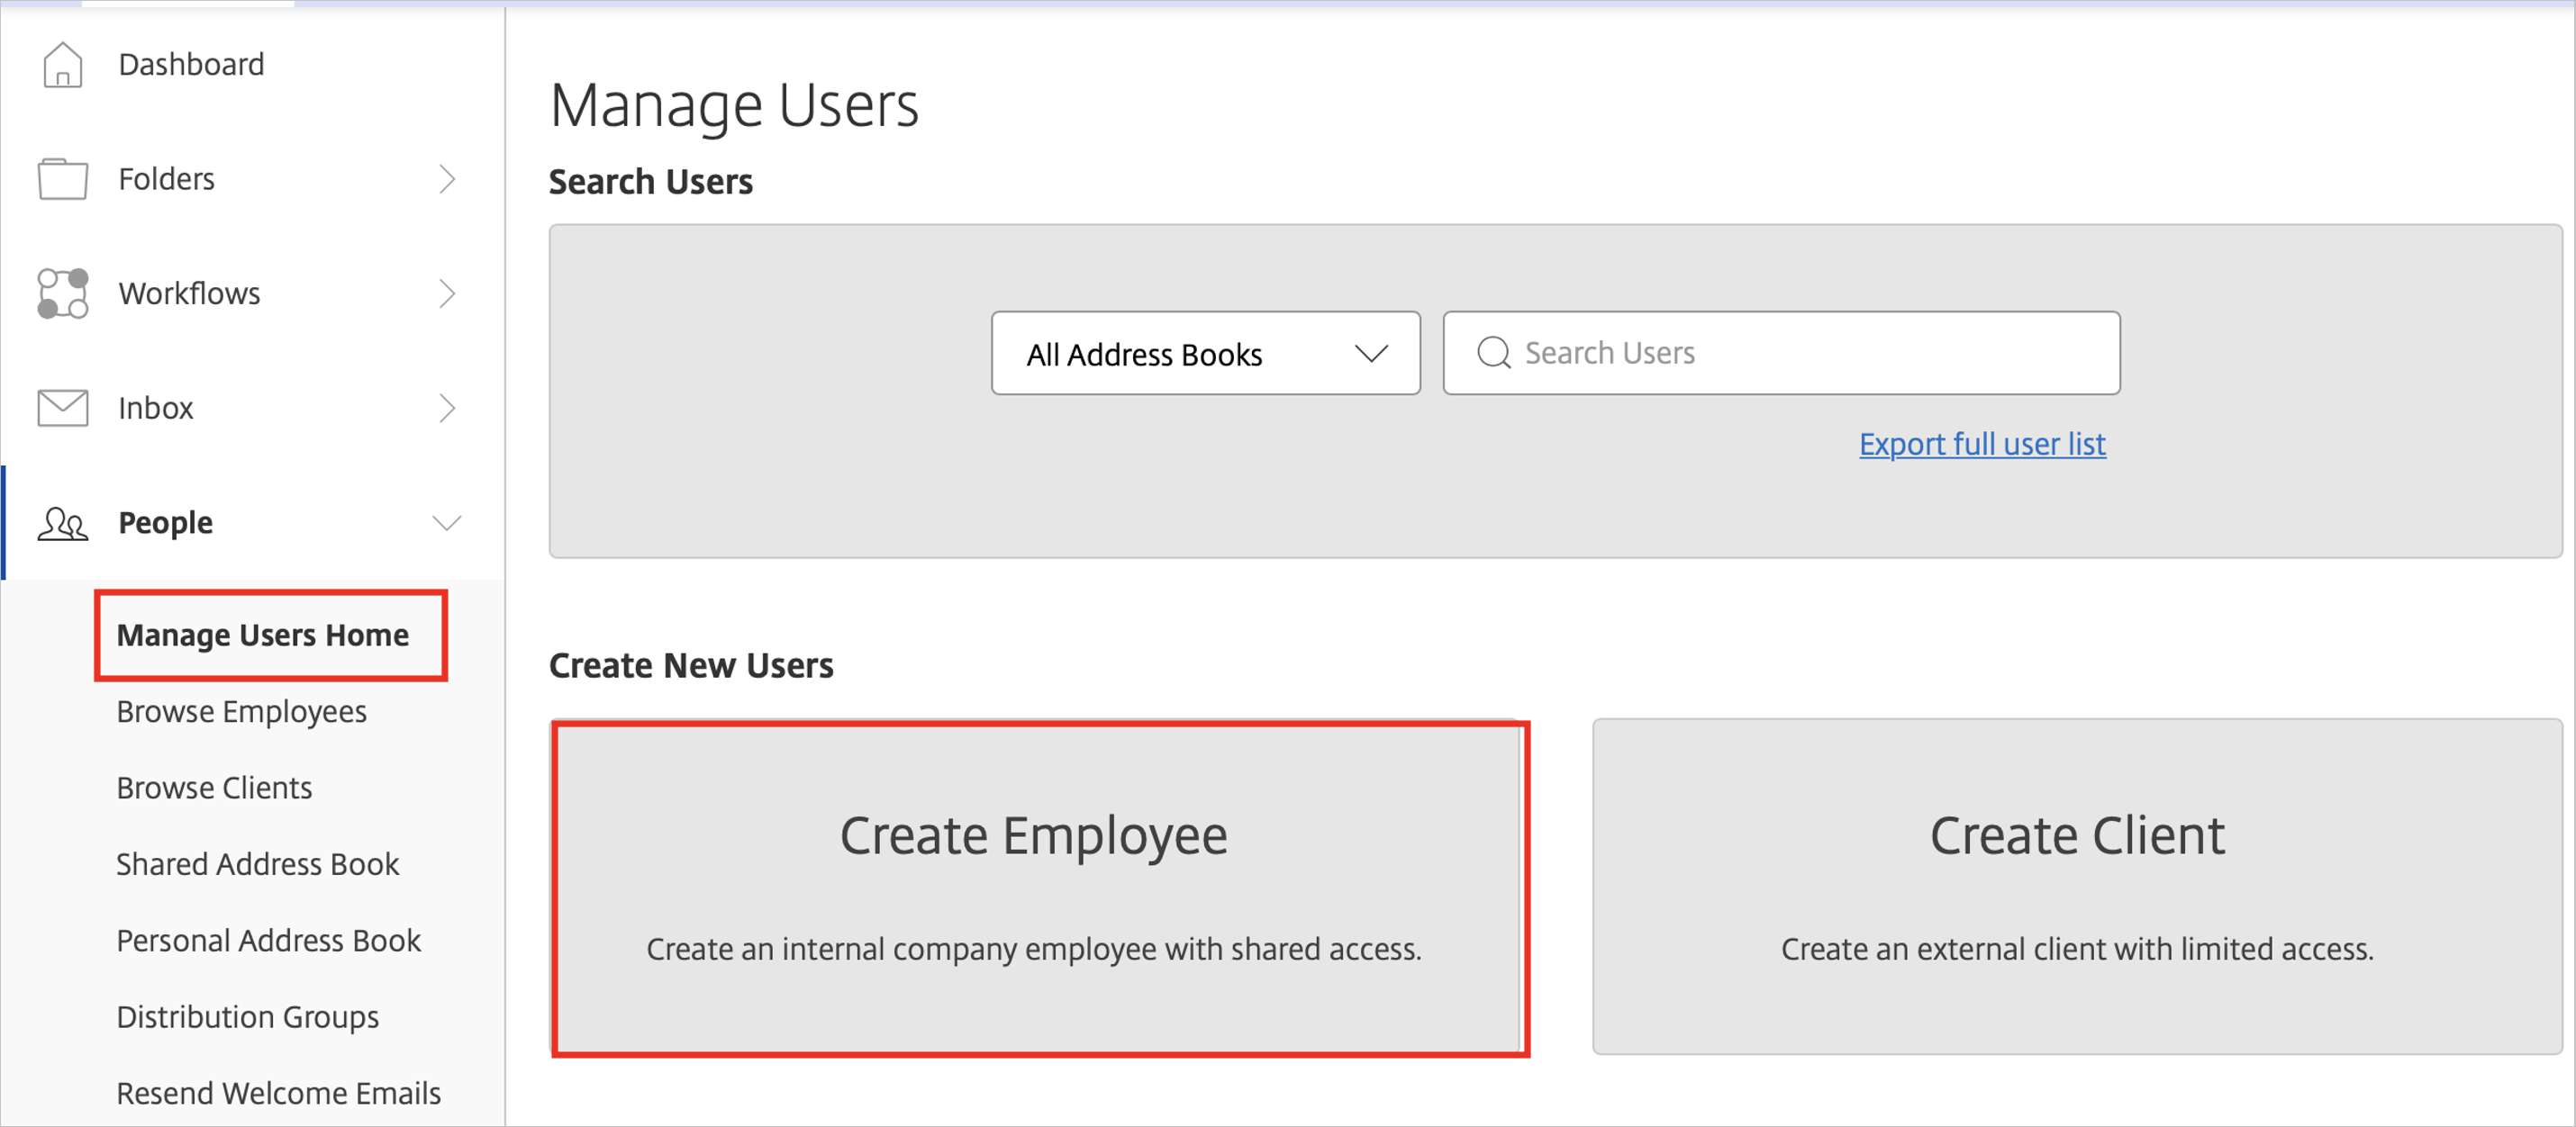
Task: Open Browse Employees
Action: click(x=241, y=711)
